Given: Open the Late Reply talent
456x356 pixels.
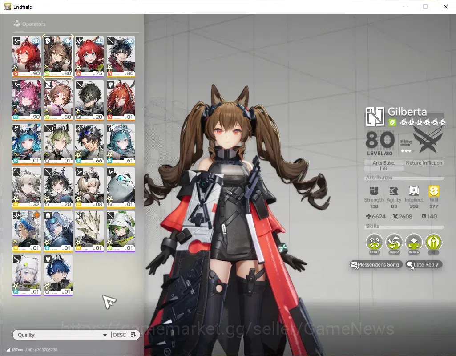Looking at the screenshot, I should [424, 264].
